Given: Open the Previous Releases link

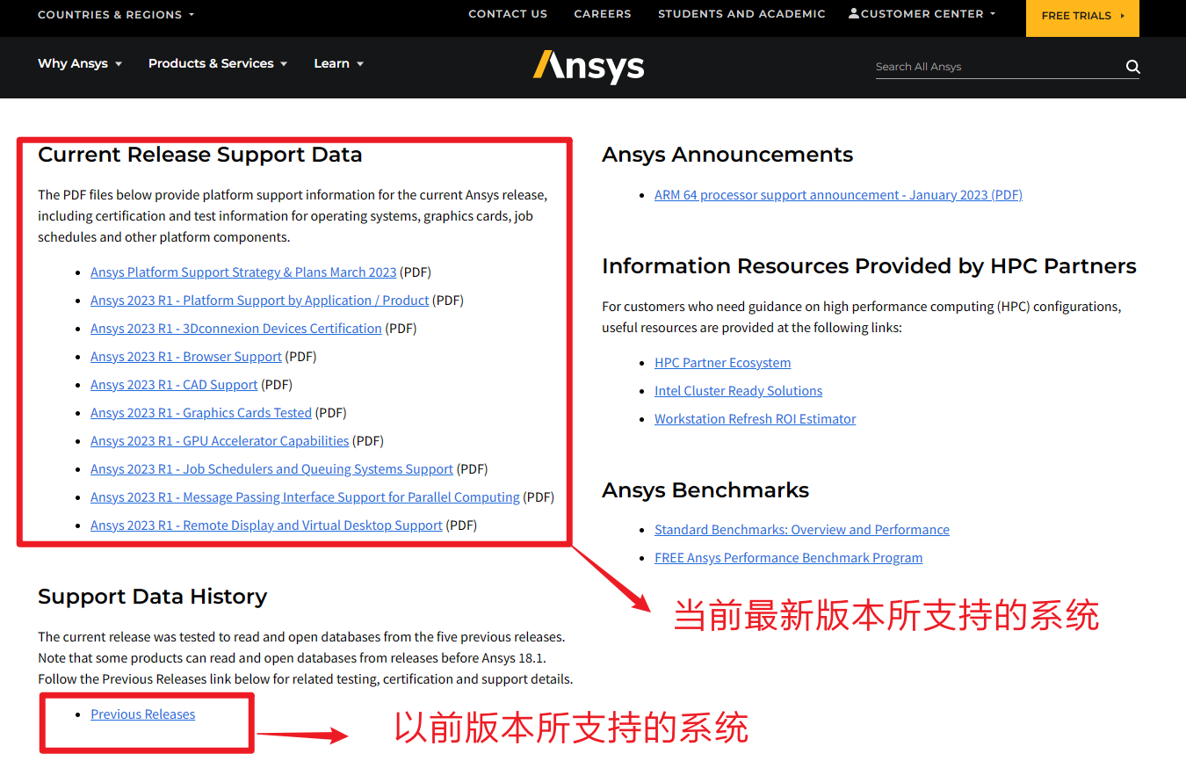Looking at the screenshot, I should coord(142,714).
